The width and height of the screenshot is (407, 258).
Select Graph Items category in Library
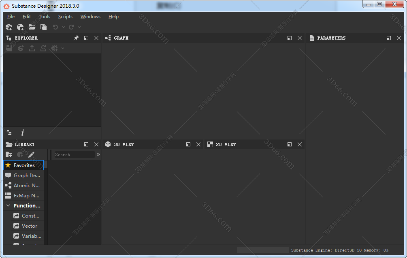pyautogui.click(x=23, y=176)
